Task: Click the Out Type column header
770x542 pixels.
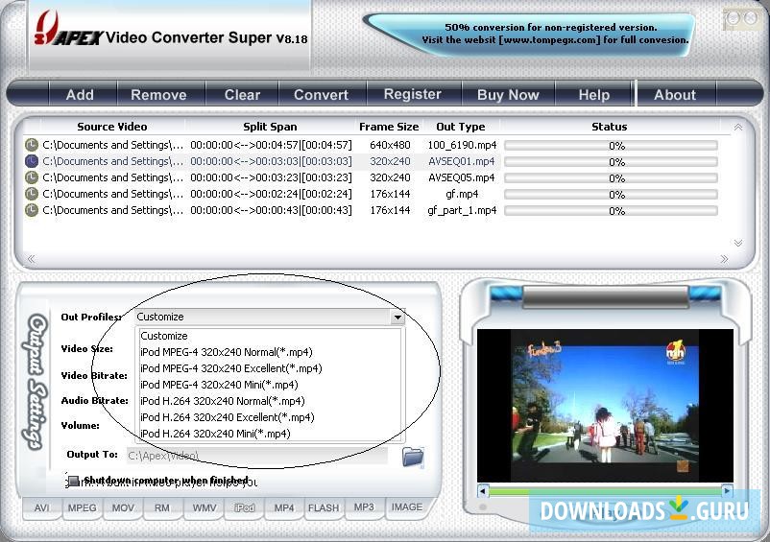Action: 461,127
